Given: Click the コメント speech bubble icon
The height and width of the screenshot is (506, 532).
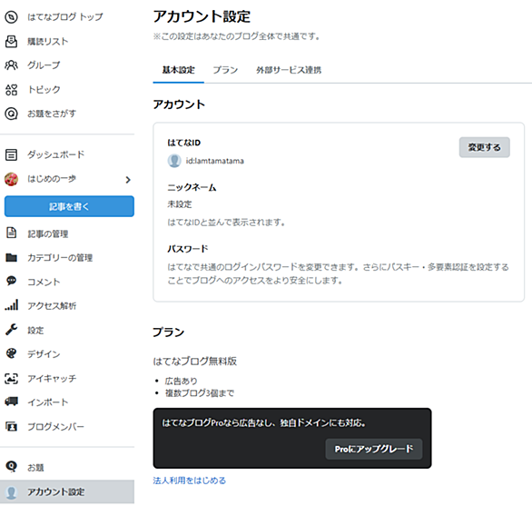Looking at the screenshot, I should (x=11, y=281).
